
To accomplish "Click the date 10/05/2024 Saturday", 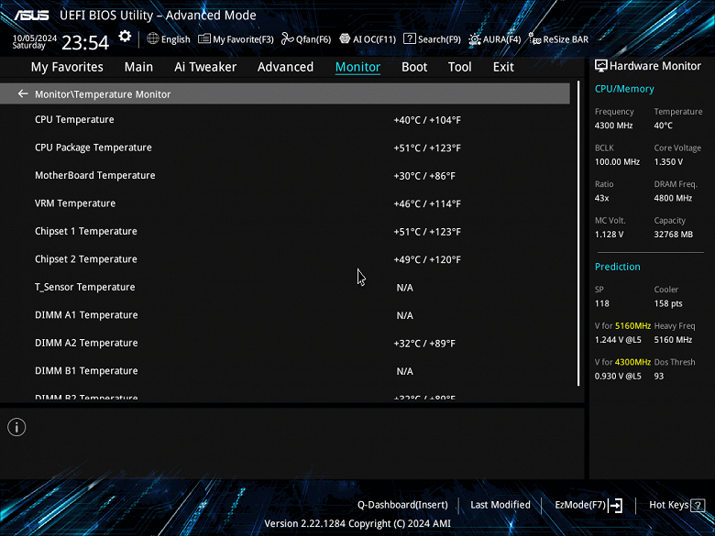I will 35,41.
